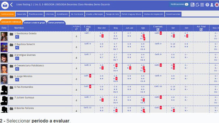The width and height of the screenshot is (219, 123).
Task: Open the Cerrar promedios tab
Action: click(56, 23)
